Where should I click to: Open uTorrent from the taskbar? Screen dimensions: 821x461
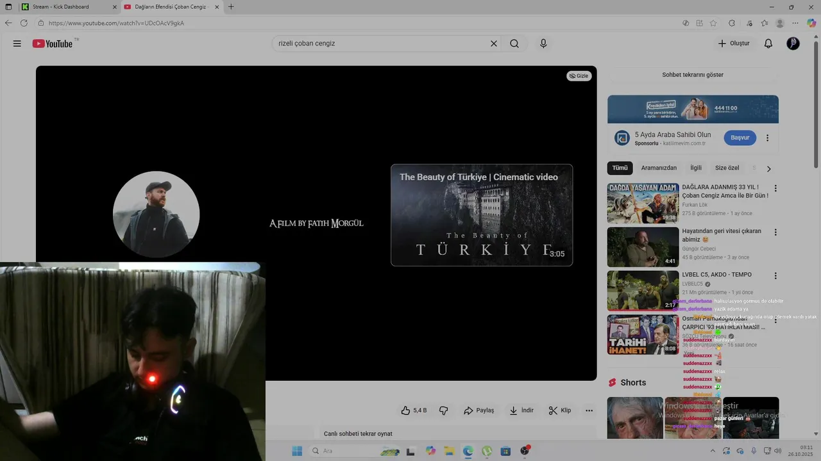point(487,451)
